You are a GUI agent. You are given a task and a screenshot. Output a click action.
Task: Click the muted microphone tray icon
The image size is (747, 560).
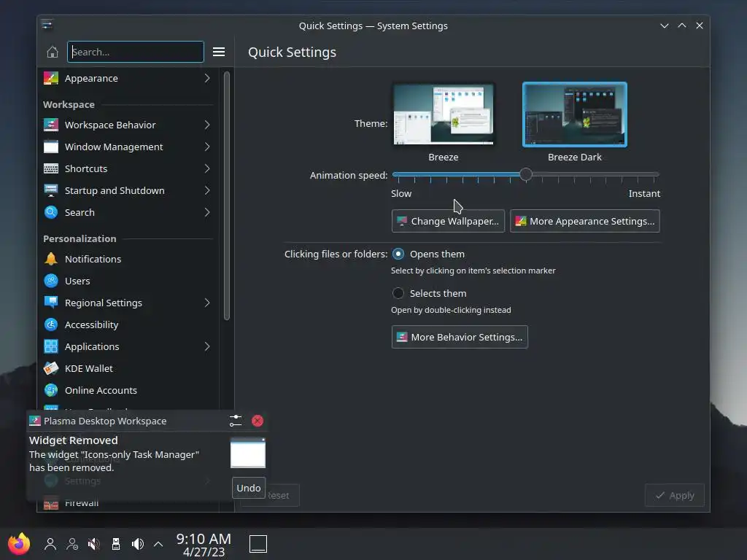point(94,544)
